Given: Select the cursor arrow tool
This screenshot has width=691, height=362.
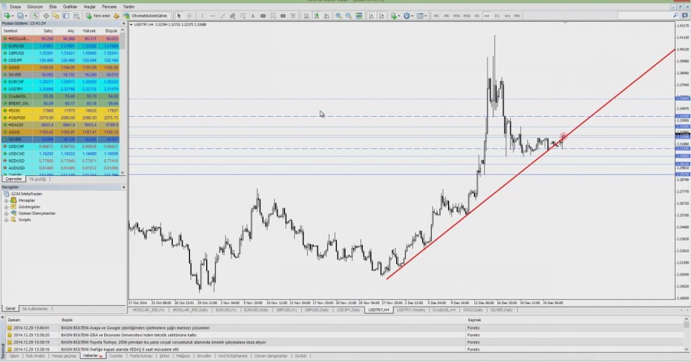Looking at the screenshot, I should pyautogui.click(x=179, y=16).
